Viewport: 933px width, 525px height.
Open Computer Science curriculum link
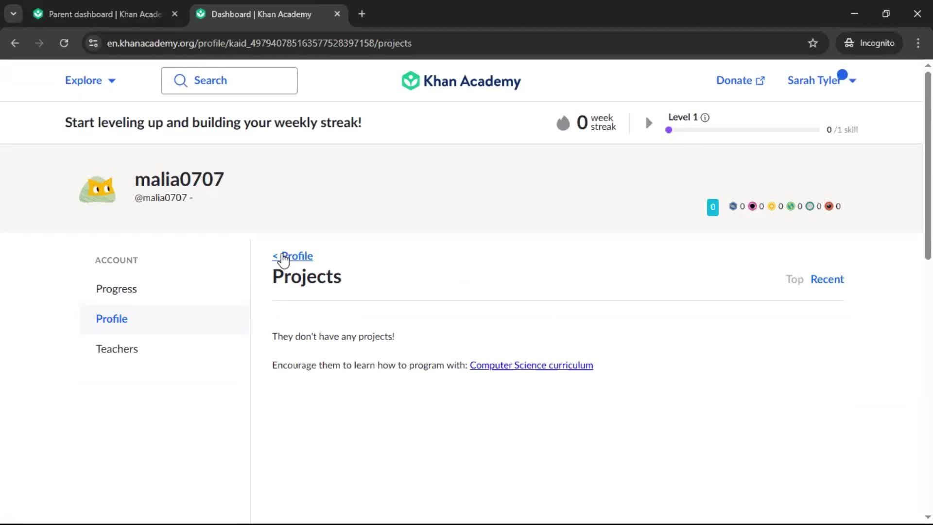click(531, 366)
